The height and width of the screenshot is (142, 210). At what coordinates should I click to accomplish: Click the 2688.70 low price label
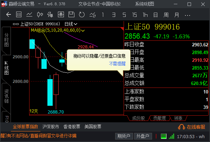[56, 112]
